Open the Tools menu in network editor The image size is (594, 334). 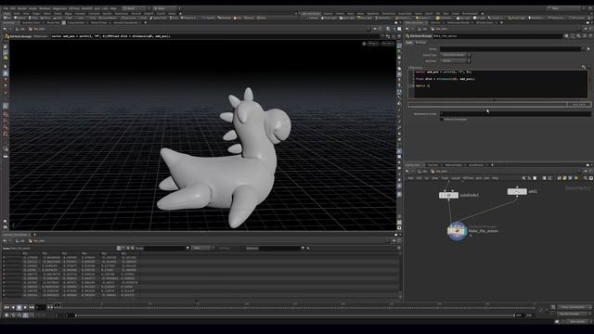(445, 178)
